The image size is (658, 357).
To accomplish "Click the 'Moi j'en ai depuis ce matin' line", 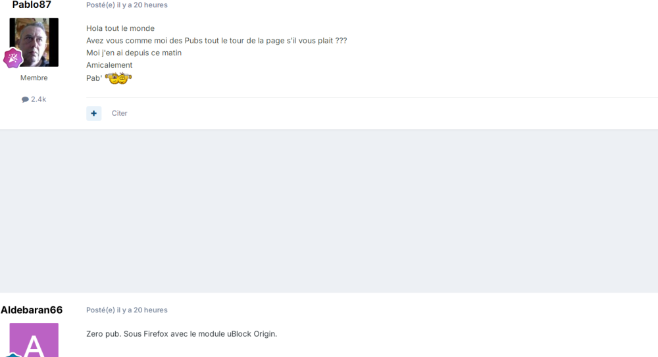I will [x=134, y=53].
